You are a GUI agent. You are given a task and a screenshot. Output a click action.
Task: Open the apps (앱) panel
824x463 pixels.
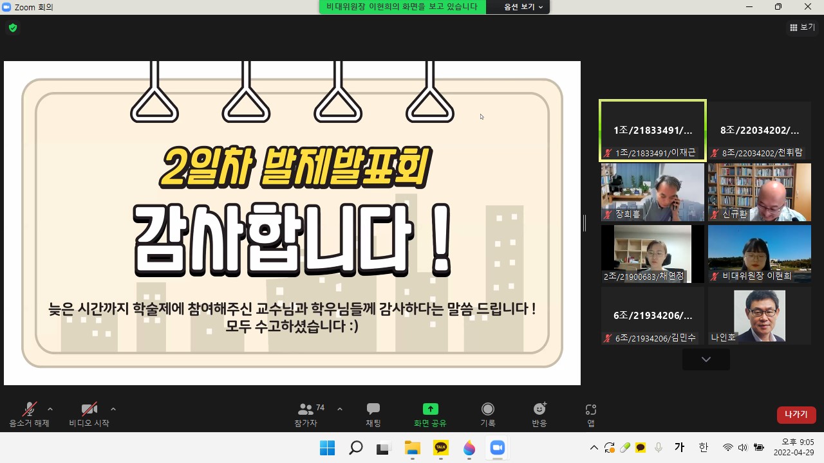coord(590,415)
